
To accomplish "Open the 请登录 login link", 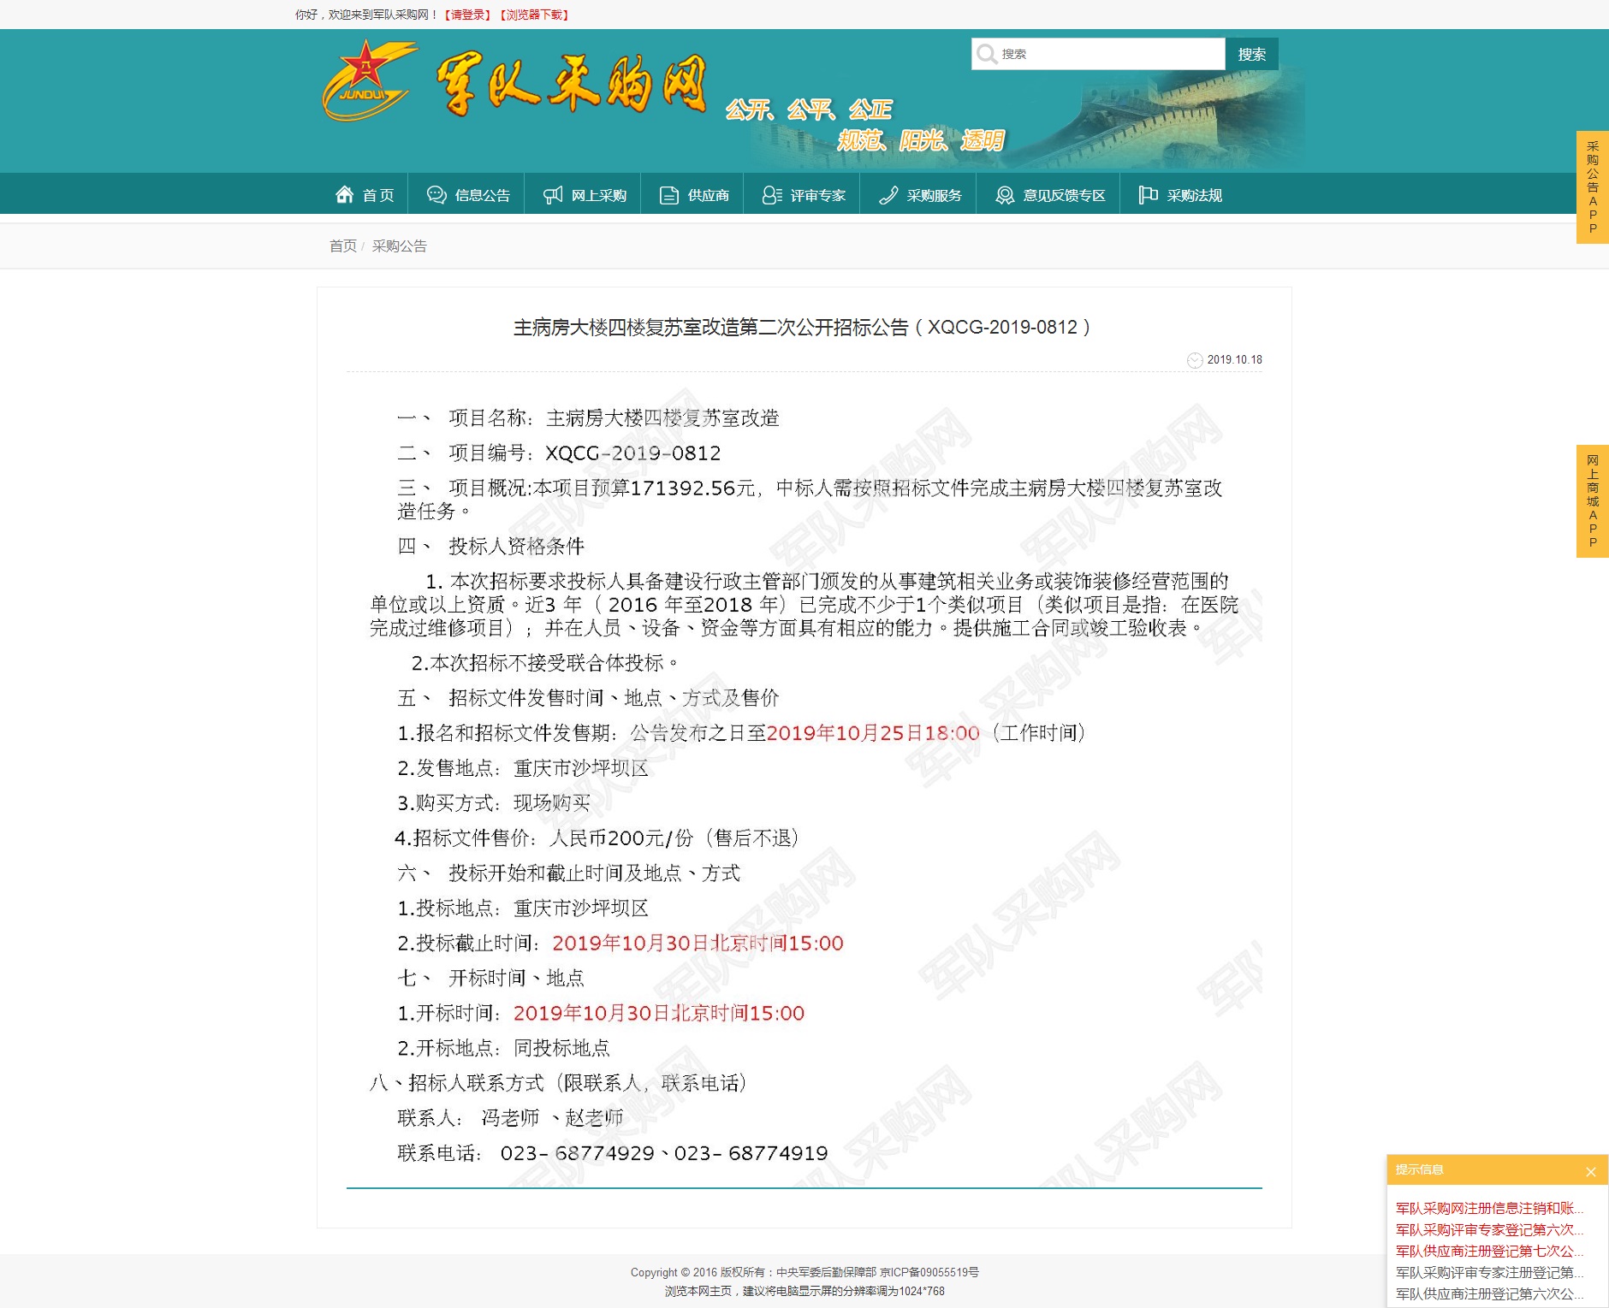I will 467,15.
